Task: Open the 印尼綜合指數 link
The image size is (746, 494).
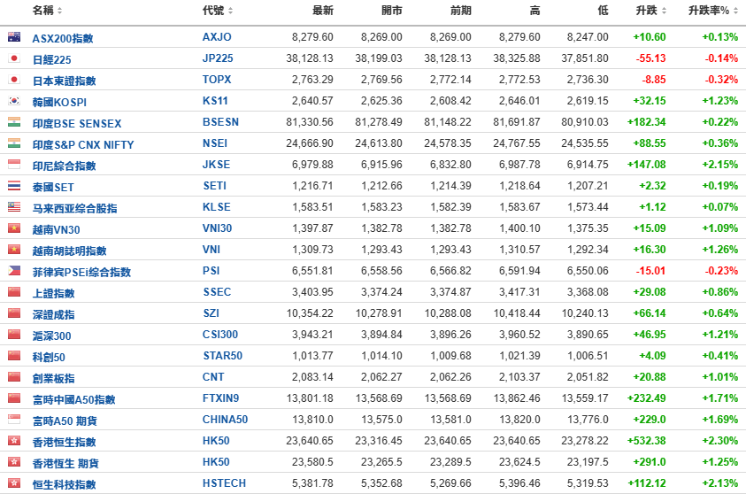Action: (x=65, y=166)
